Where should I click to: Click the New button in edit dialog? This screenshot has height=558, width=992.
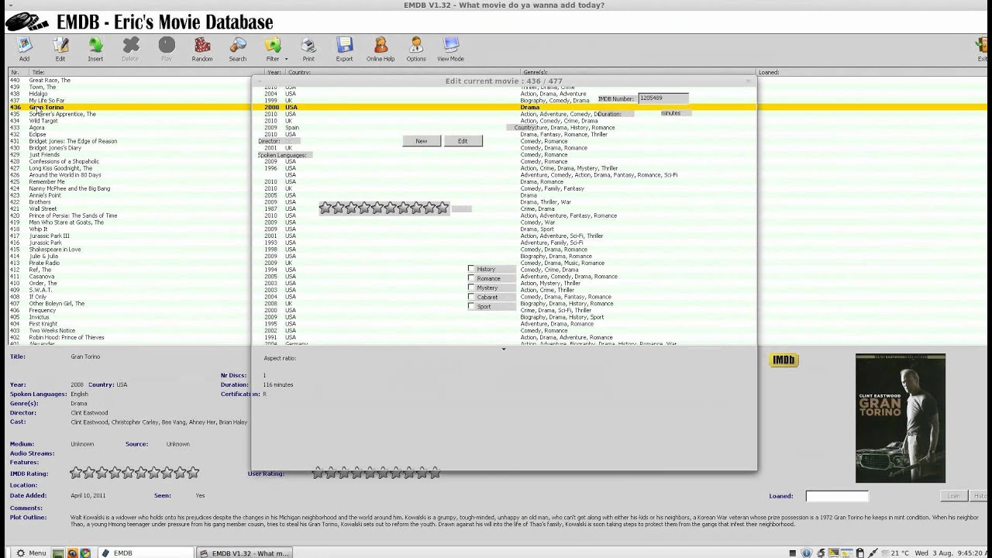(x=422, y=141)
